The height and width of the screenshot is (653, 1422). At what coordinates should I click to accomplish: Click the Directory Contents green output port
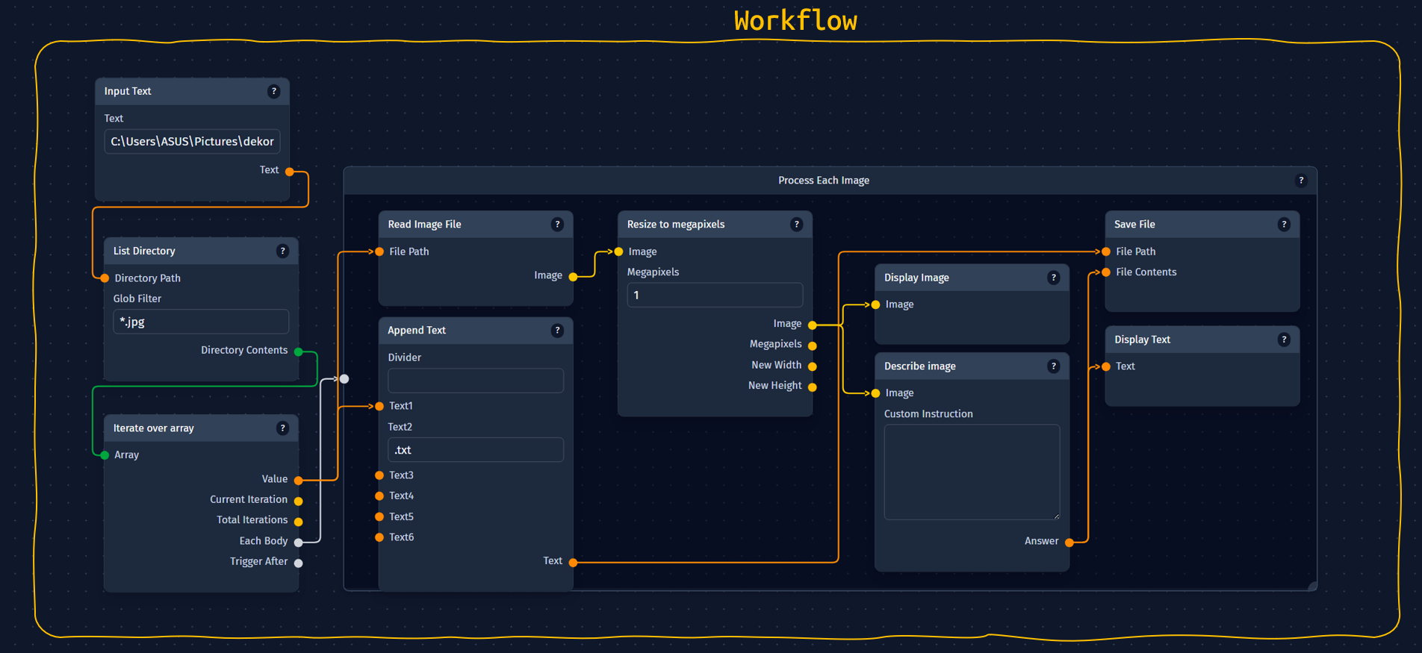(x=299, y=352)
